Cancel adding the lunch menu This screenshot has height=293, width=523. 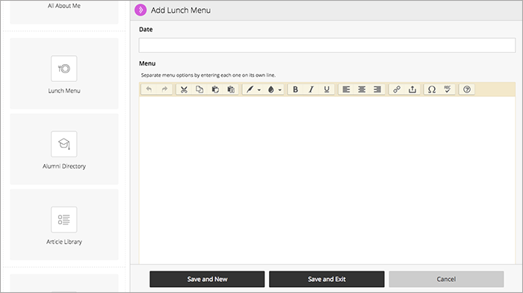click(446, 279)
